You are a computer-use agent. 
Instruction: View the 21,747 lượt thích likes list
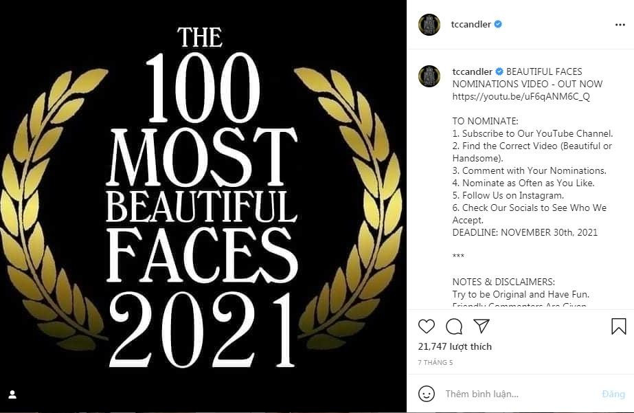coord(455,346)
